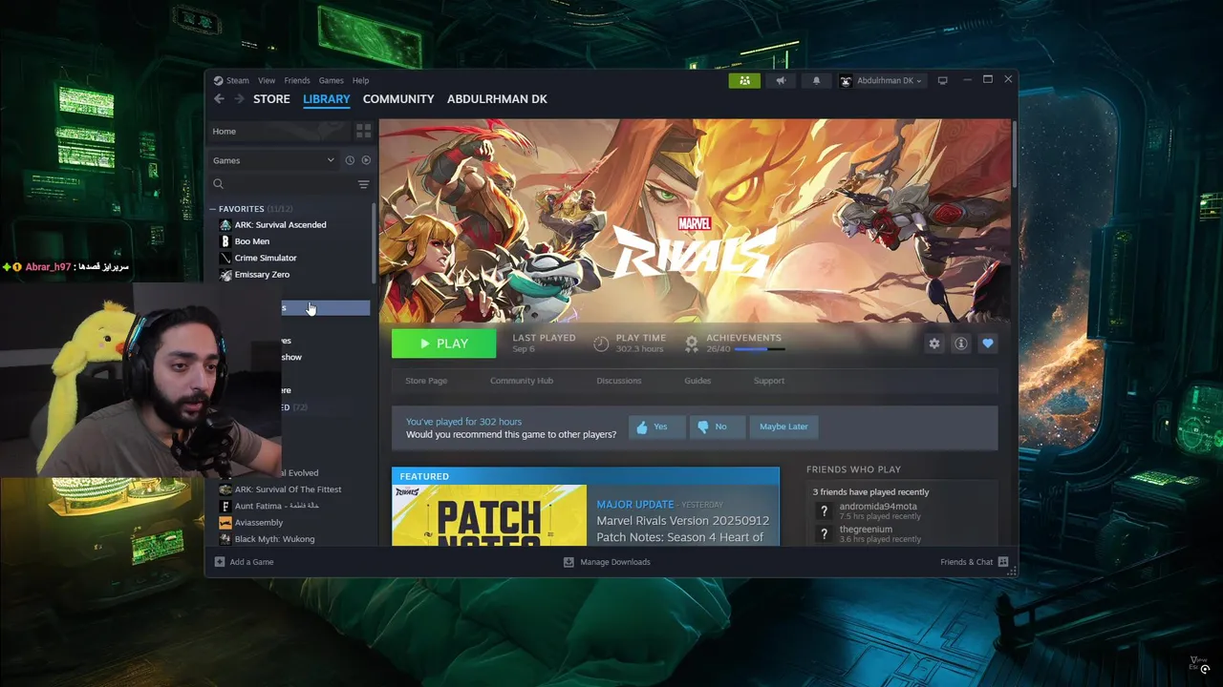Open the Discussions link
This screenshot has height=687, width=1223.
pyautogui.click(x=619, y=381)
